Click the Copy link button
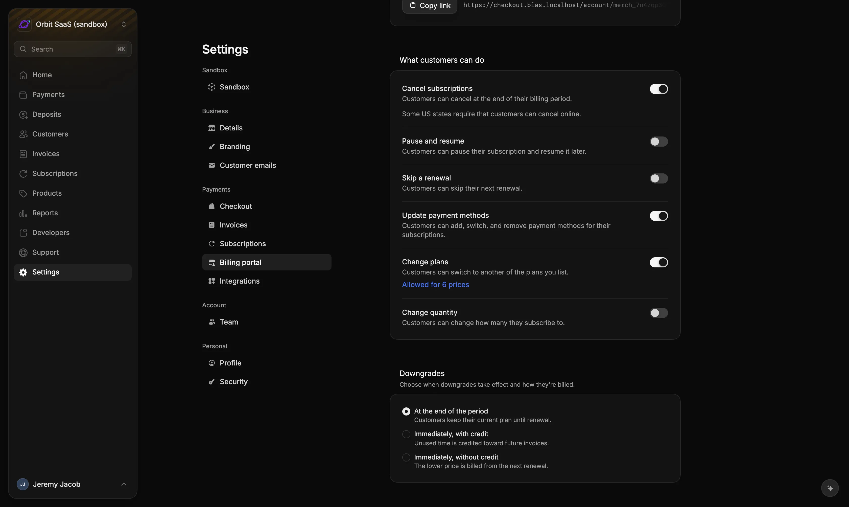This screenshot has height=507, width=849. coord(430,6)
